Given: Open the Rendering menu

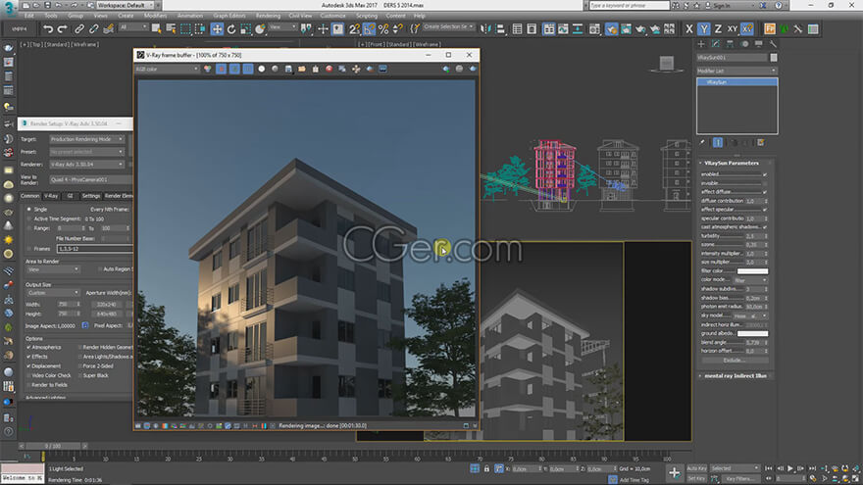Looking at the screenshot, I should coord(268,16).
